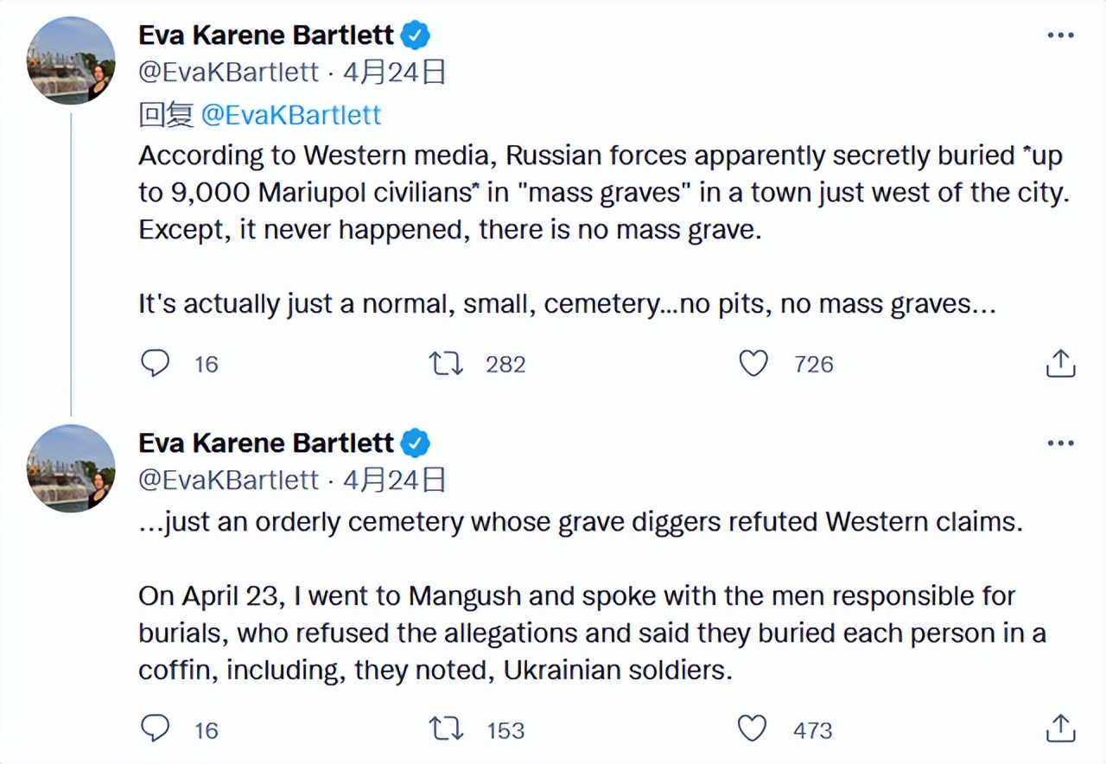1106x764 pixels.
Task: Share the first tweet about Mariupol
Action: pos(1060,364)
